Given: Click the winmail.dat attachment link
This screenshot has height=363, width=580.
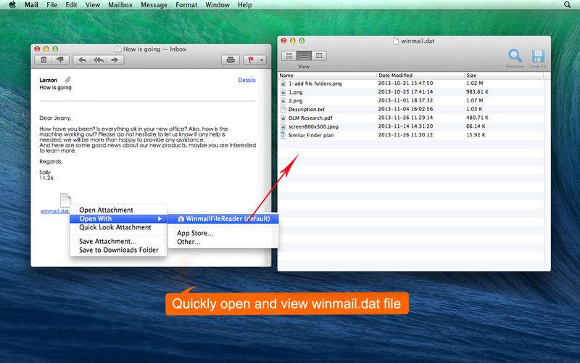Looking at the screenshot, I should 54,211.
